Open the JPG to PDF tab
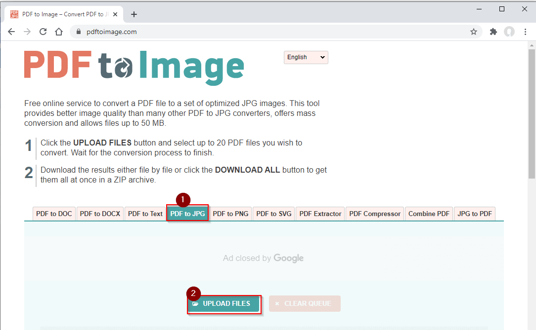 475,214
